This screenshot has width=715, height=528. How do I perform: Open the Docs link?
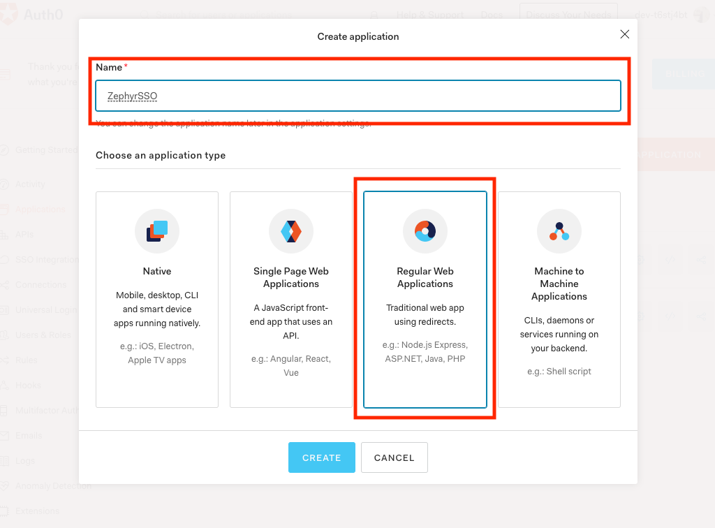coord(491,13)
